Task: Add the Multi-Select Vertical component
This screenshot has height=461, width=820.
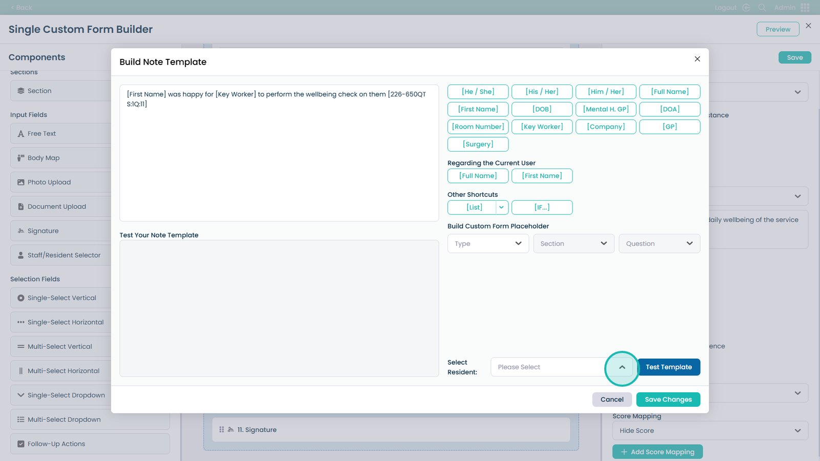Action: 90,347
